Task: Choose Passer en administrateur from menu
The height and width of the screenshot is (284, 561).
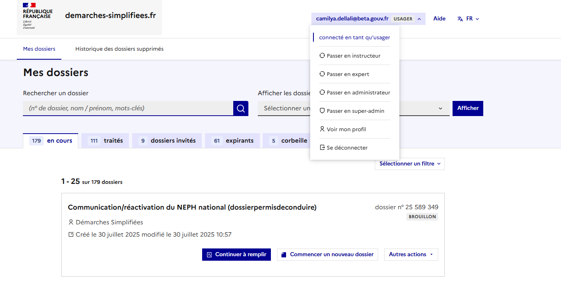Action: click(x=358, y=93)
